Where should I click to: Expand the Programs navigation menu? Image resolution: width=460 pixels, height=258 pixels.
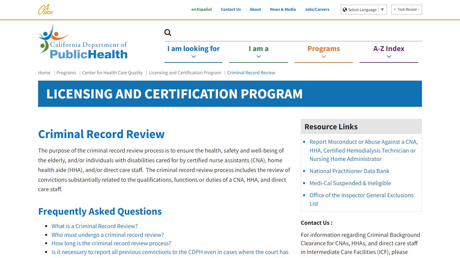(324, 52)
